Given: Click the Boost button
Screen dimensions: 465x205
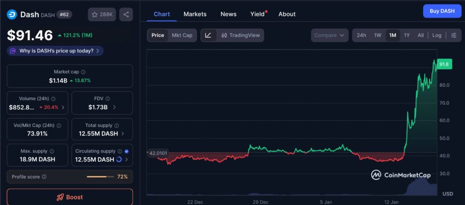Looking at the screenshot, I should (x=69, y=197).
